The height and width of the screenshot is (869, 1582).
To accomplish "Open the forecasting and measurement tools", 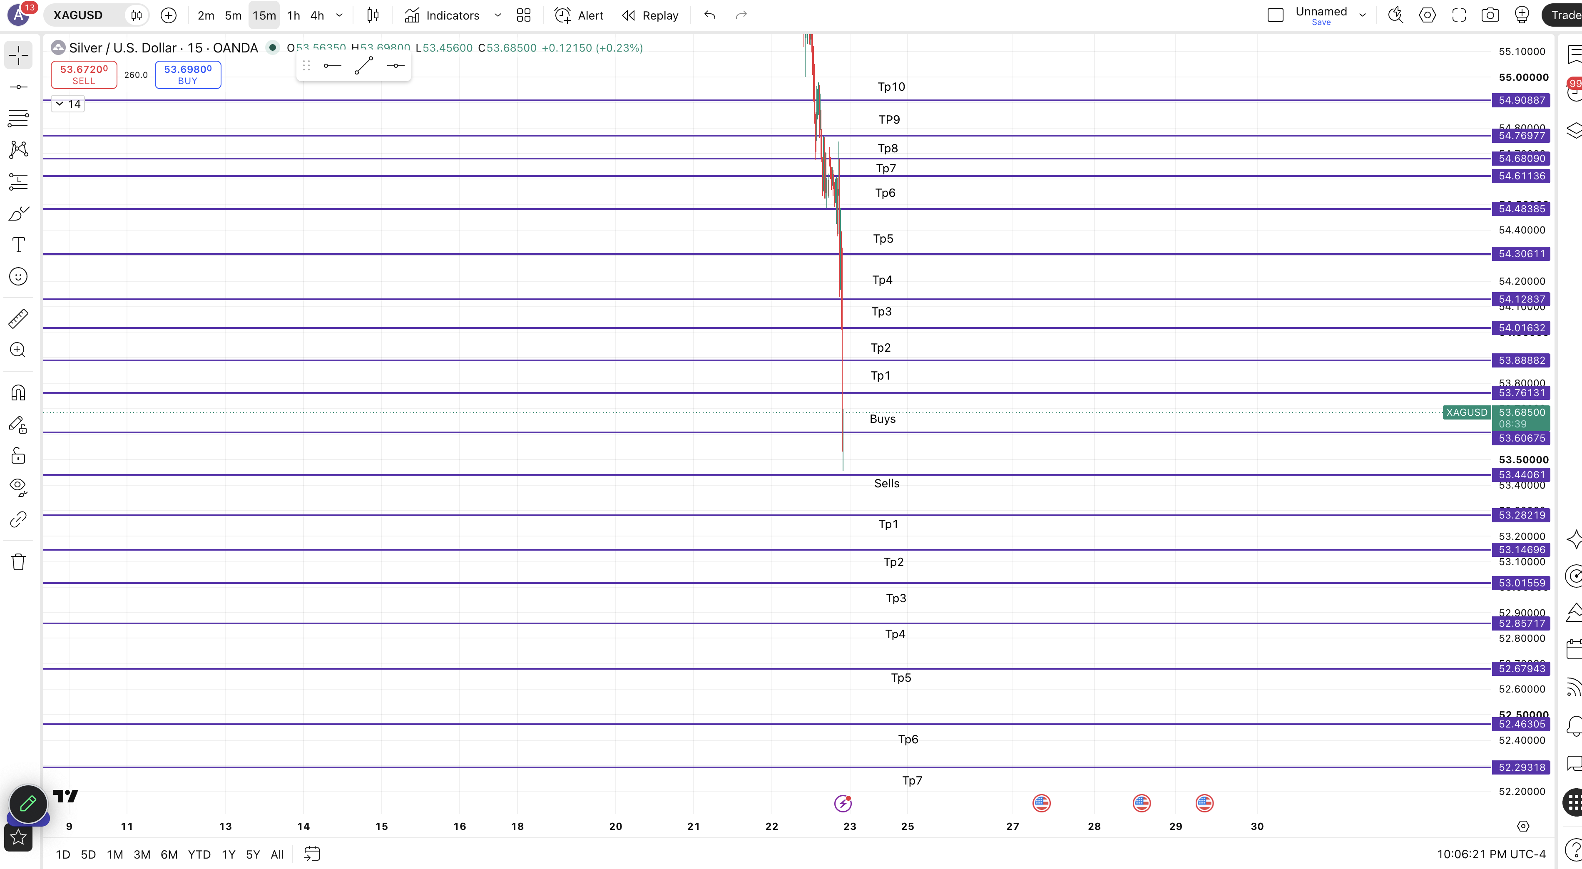I will [x=18, y=181].
